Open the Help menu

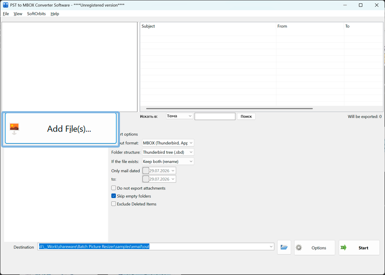55,14
